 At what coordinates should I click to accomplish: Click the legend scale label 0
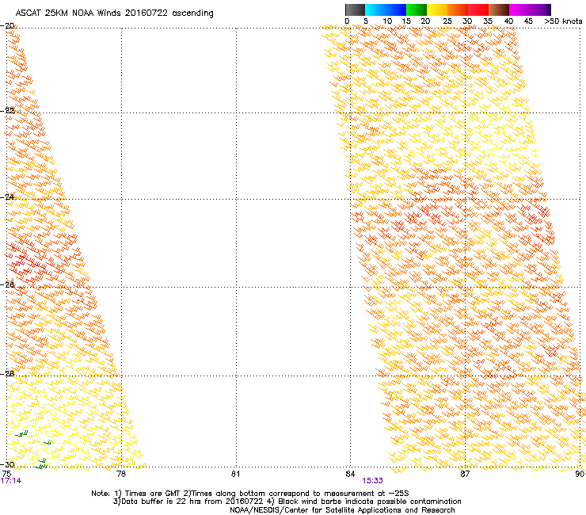click(347, 21)
